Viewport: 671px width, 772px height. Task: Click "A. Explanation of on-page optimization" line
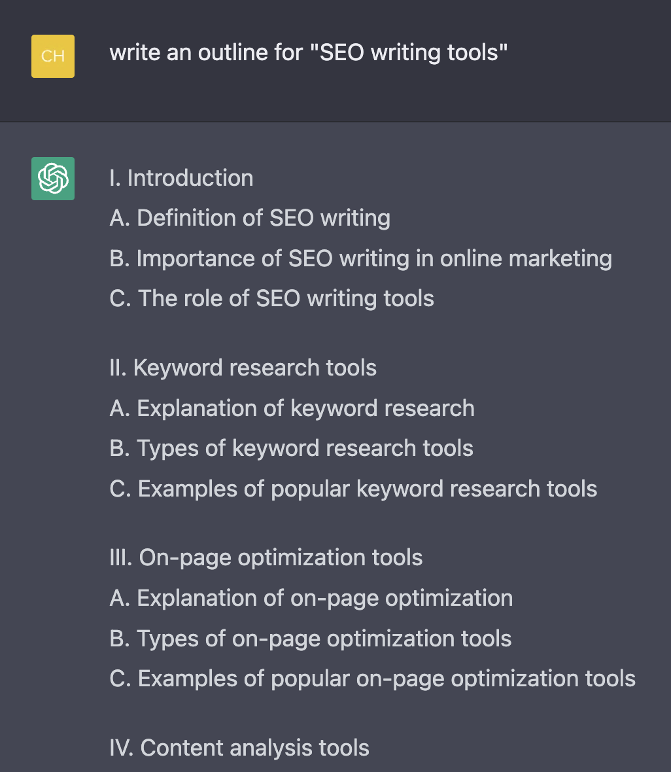point(311,599)
